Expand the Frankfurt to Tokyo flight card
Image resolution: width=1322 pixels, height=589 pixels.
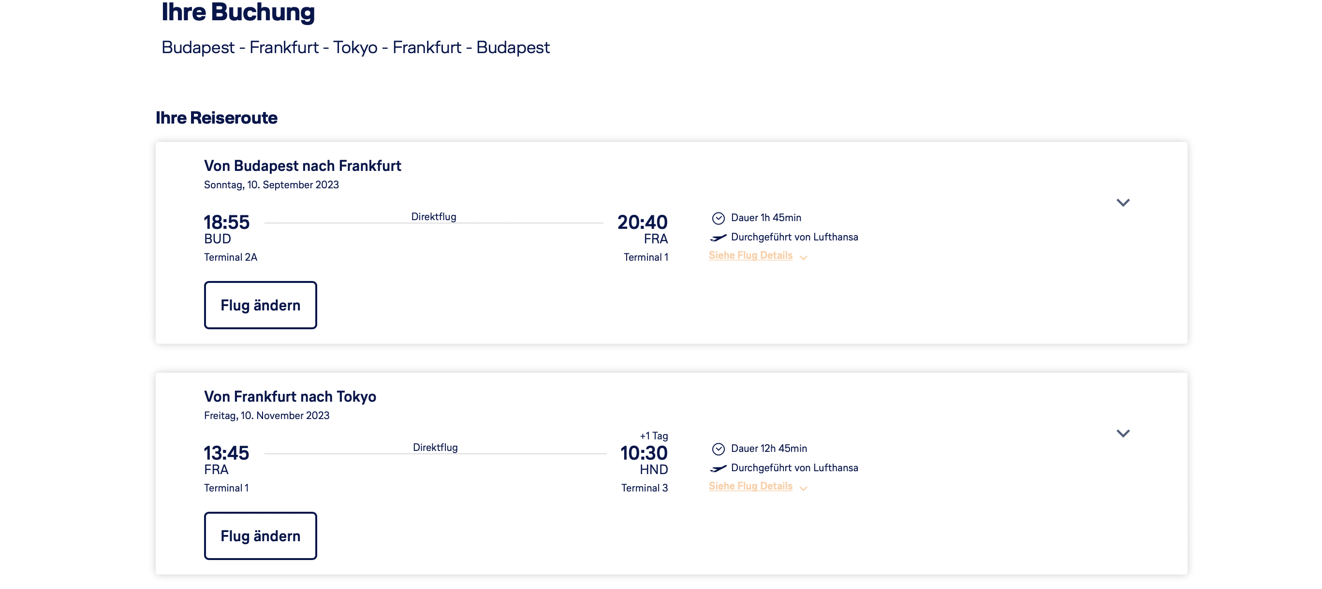[x=1123, y=433]
